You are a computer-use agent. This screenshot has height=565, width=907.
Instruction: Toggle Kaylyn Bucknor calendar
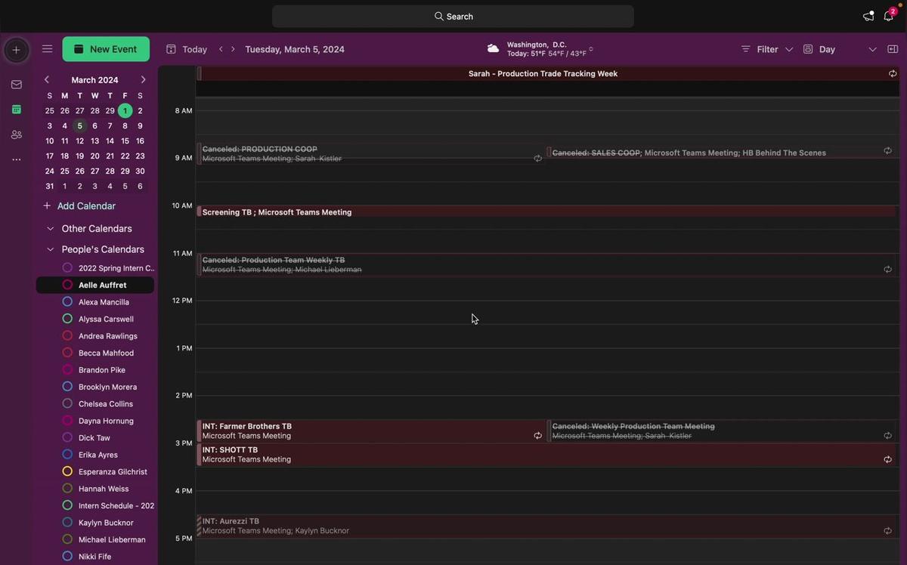click(67, 523)
